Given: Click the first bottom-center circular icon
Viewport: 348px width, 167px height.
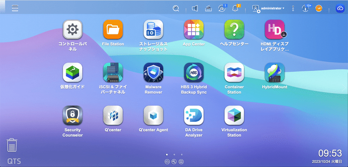Looking at the screenshot, I should (x=167, y=162).
